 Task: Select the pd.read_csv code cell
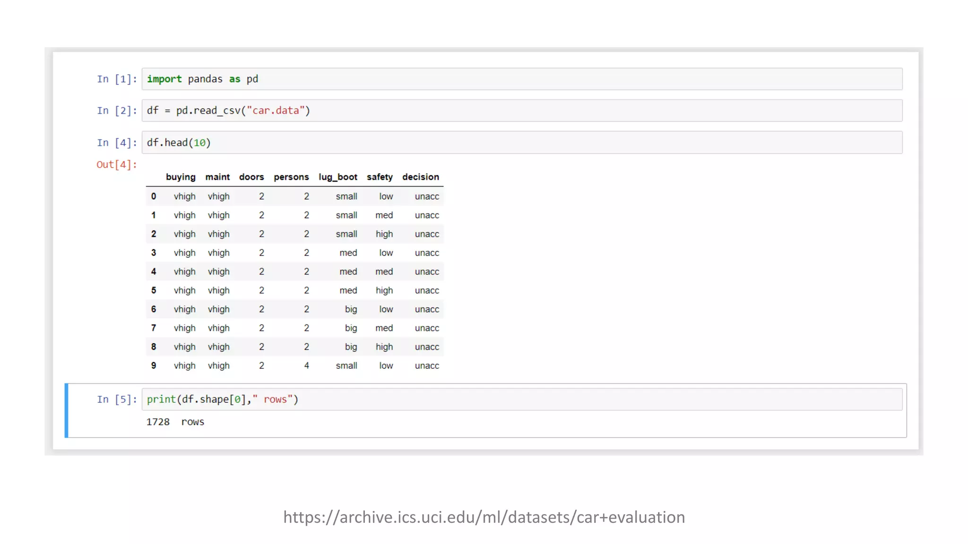(522, 110)
